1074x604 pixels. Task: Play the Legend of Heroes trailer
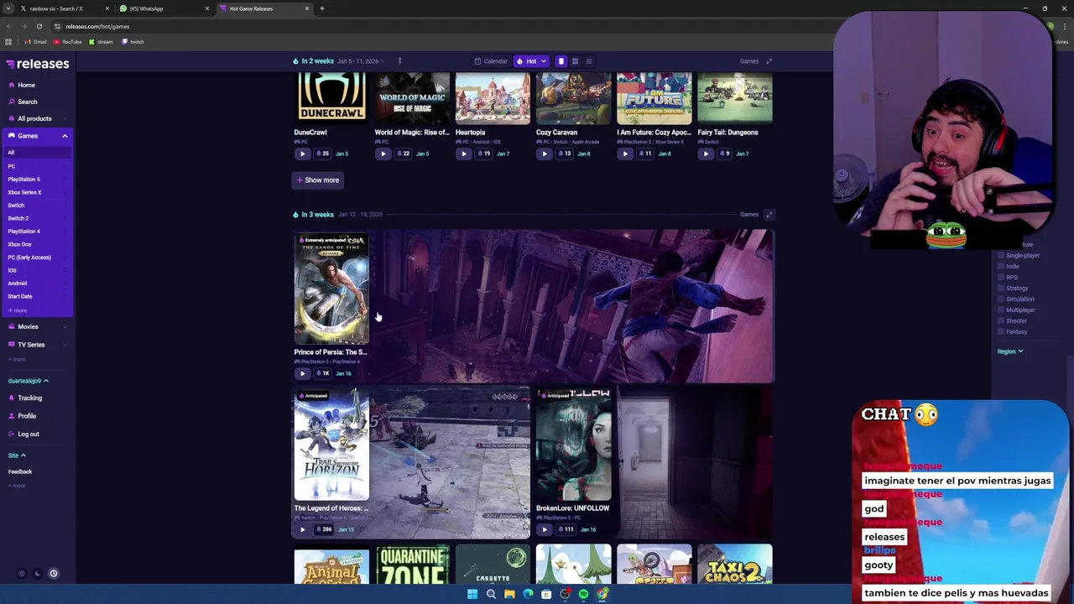click(302, 529)
